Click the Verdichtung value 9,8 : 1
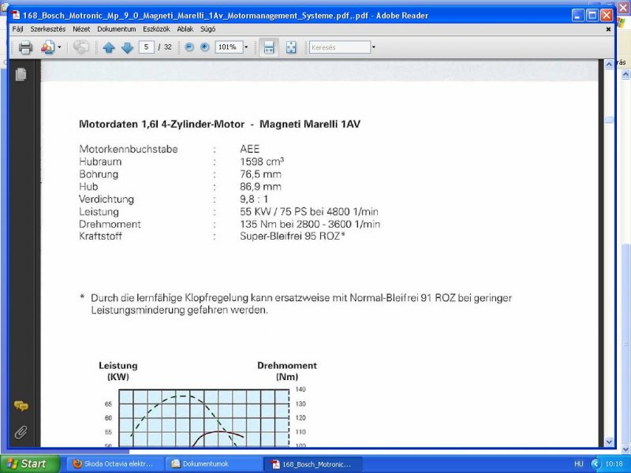This screenshot has height=473, width=631. (x=254, y=199)
